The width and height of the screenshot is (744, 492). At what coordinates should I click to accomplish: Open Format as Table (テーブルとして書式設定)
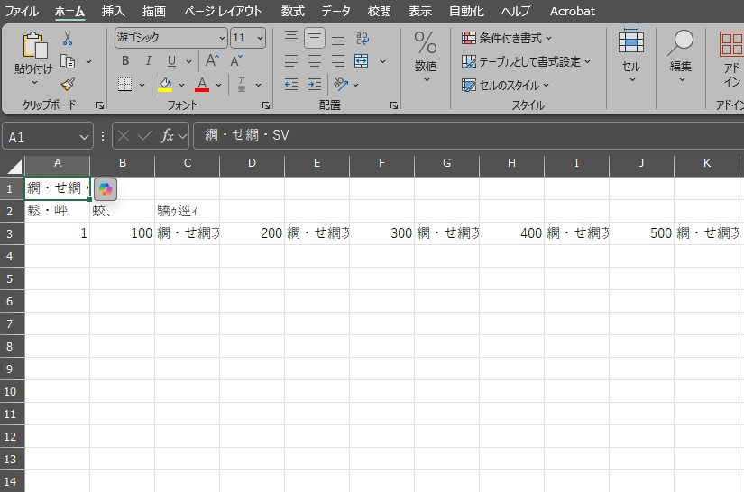[526, 61]
